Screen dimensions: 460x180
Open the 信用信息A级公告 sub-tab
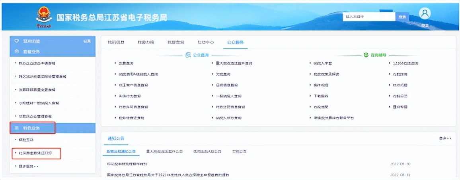(x=207, y=152)
